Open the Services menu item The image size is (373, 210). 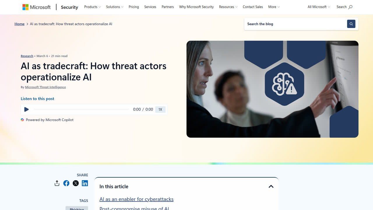coord(150,7)
